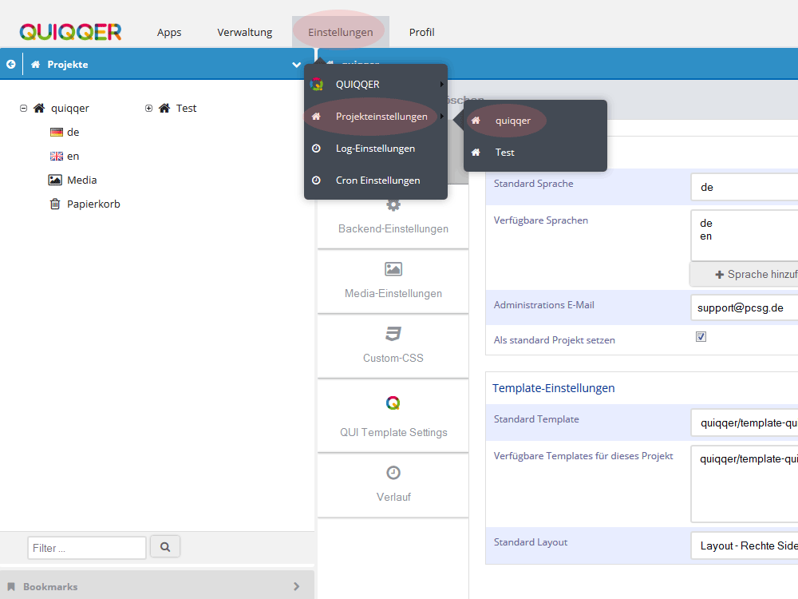Screen dimensions: 798x599
Task: Open the Verlauf section
Action: [393, 485]
